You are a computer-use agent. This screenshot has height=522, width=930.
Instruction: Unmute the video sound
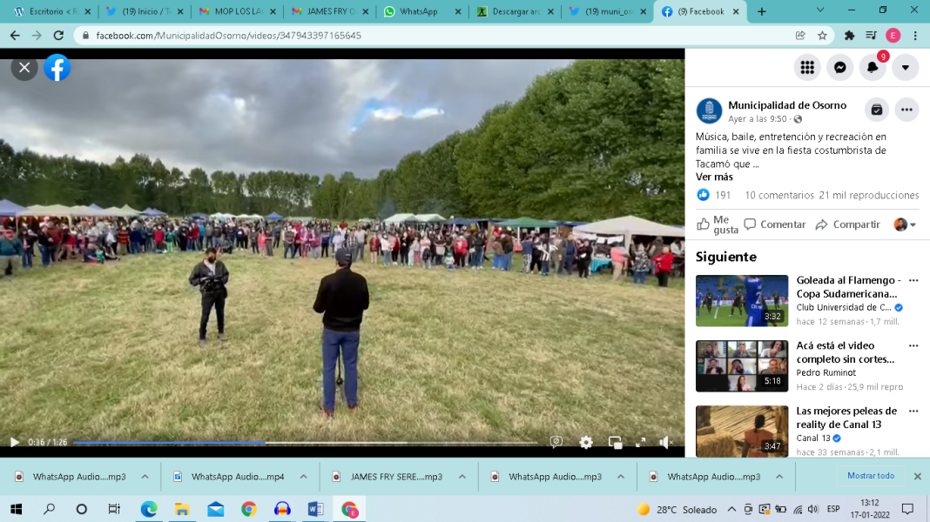coord(666,442)
